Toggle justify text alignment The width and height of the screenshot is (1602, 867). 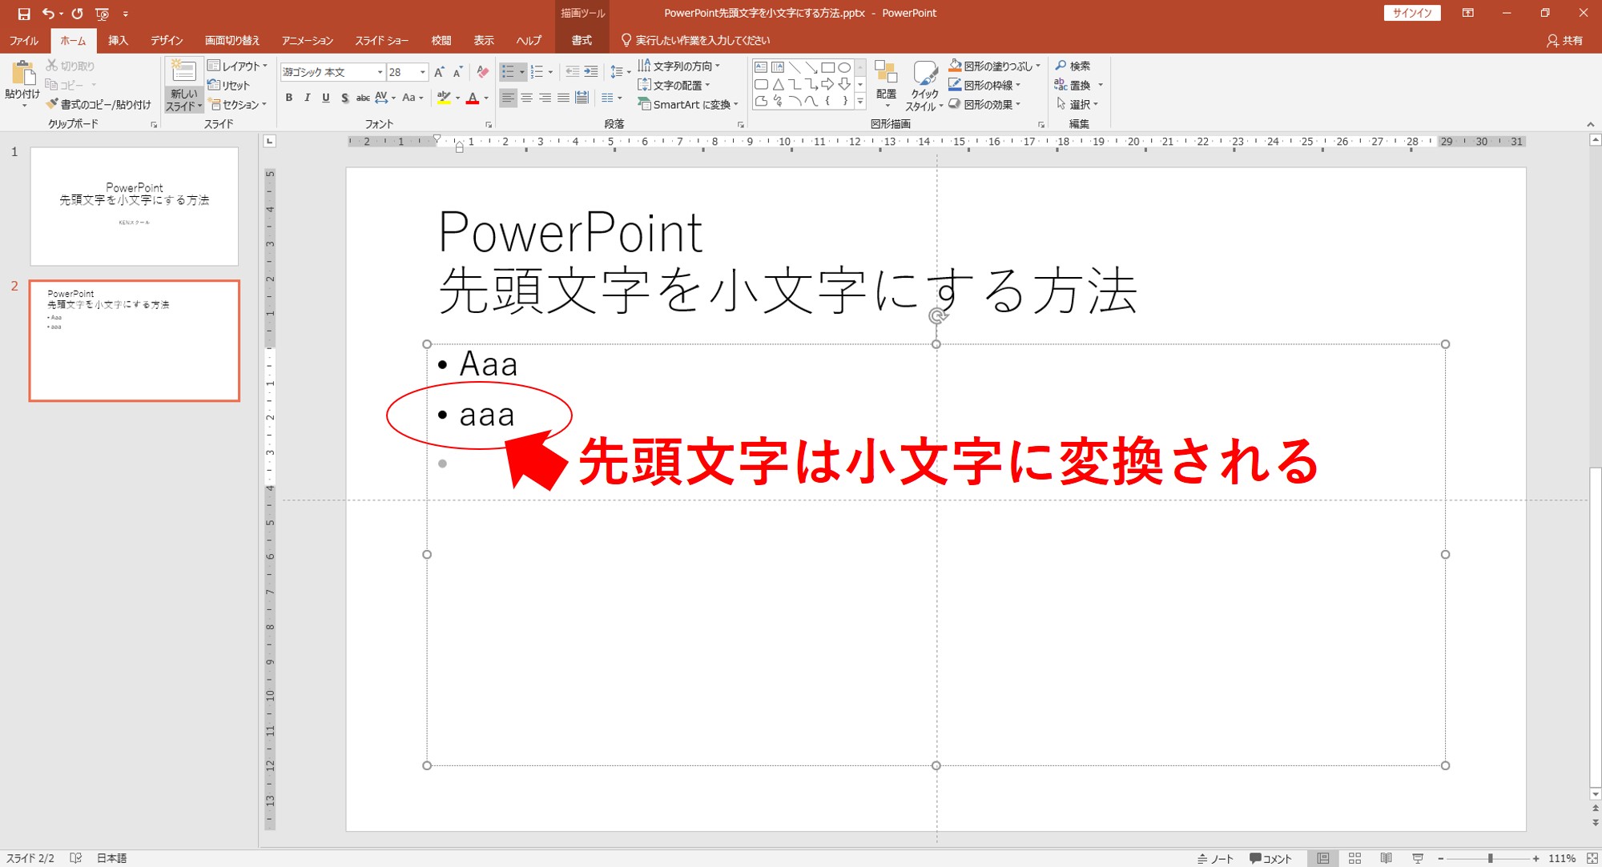pyautogui.click(x=563, y=98)
